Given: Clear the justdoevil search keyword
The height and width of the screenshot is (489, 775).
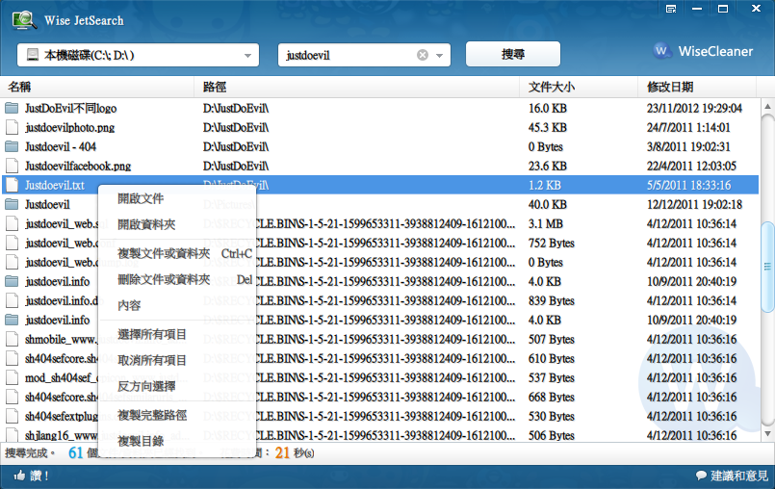Looking at the screenshot, I should 422,55.
